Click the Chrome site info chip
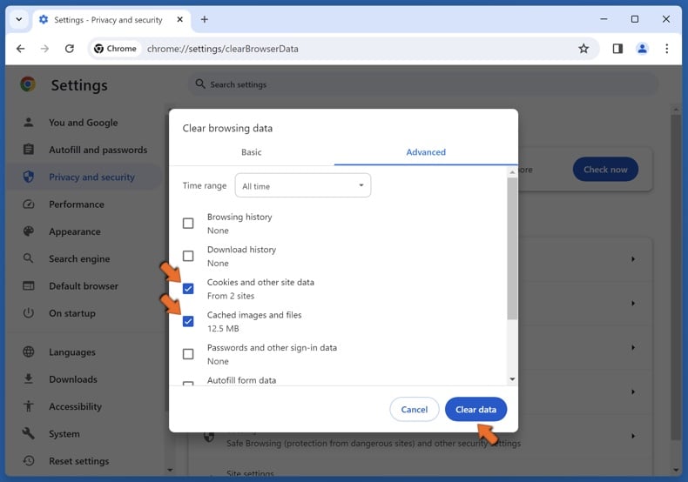The height and width of the screenshot is (482, 688). [x=116, y=49]
